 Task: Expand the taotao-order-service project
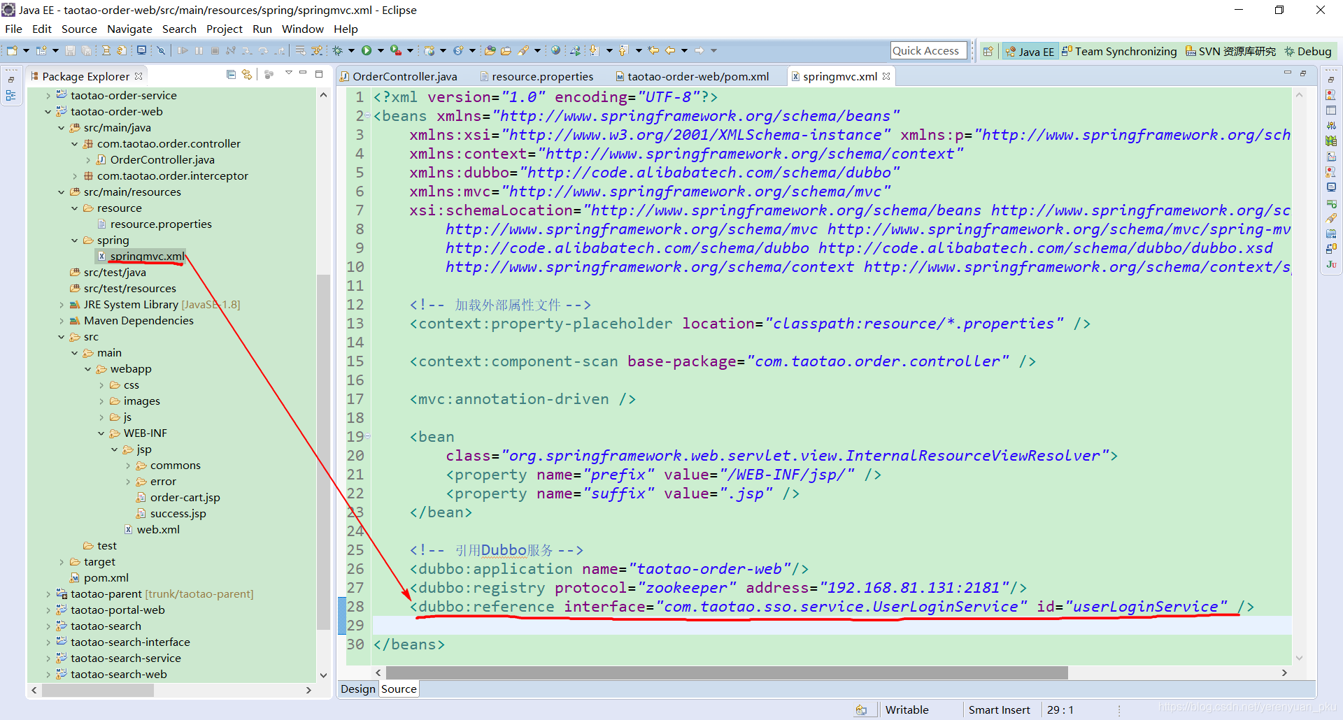tap(48, 95)
